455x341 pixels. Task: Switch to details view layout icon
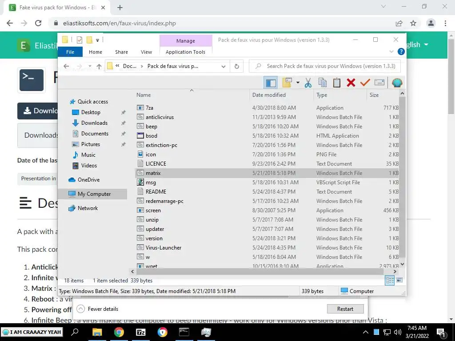(x=390, y=280)
